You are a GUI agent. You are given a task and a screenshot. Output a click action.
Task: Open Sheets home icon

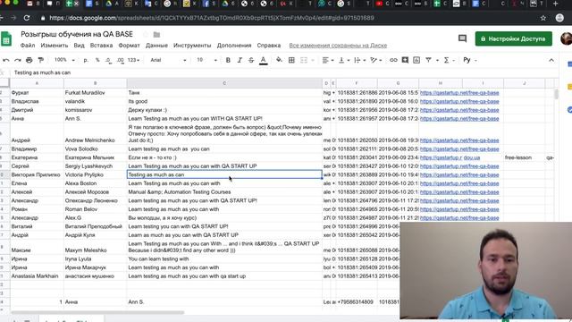click(x=6, y=39)
